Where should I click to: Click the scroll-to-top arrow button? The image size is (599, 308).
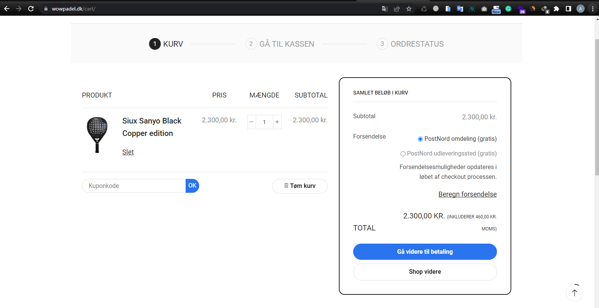point(575,293)
